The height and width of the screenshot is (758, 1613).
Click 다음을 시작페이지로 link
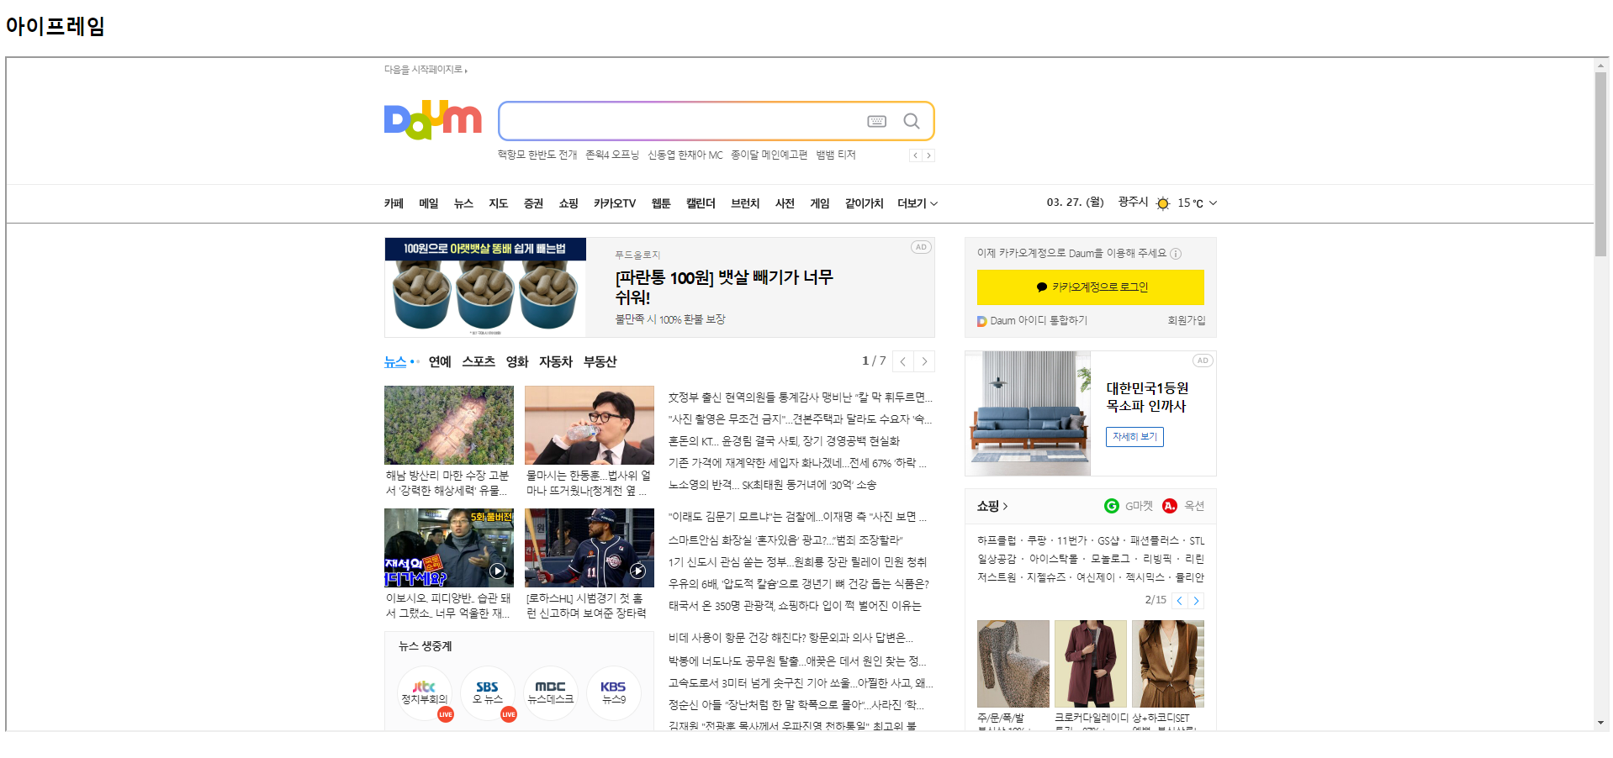(x=424, y=70)
